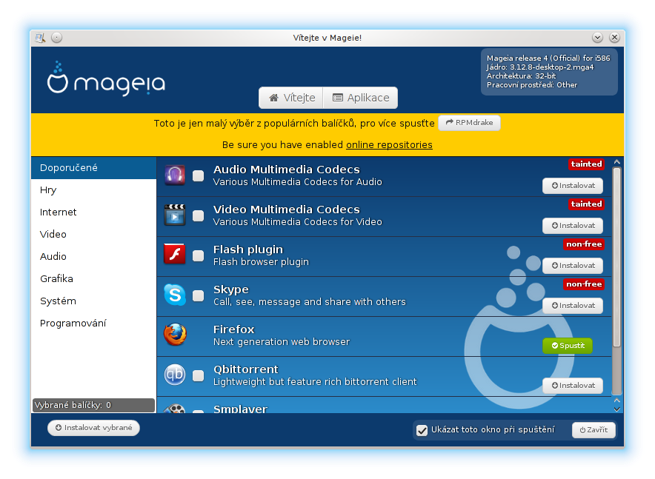Click Instalovat for Qbittorrent
655x479 pixels.
click(x=573, y=386)
